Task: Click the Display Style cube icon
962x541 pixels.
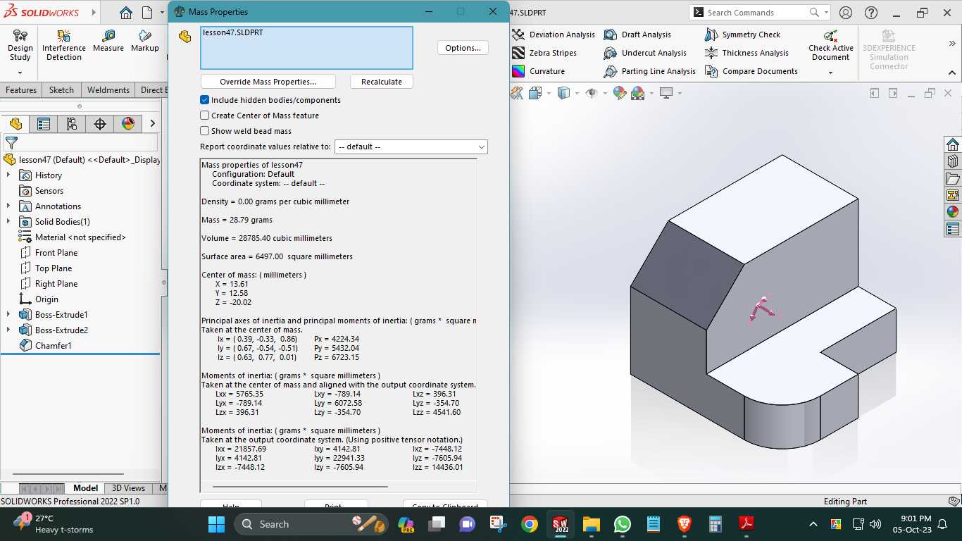Action: click(563, 93)
